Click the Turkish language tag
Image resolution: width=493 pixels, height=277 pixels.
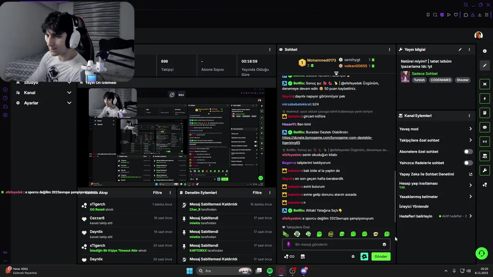[x=419, y=80]
